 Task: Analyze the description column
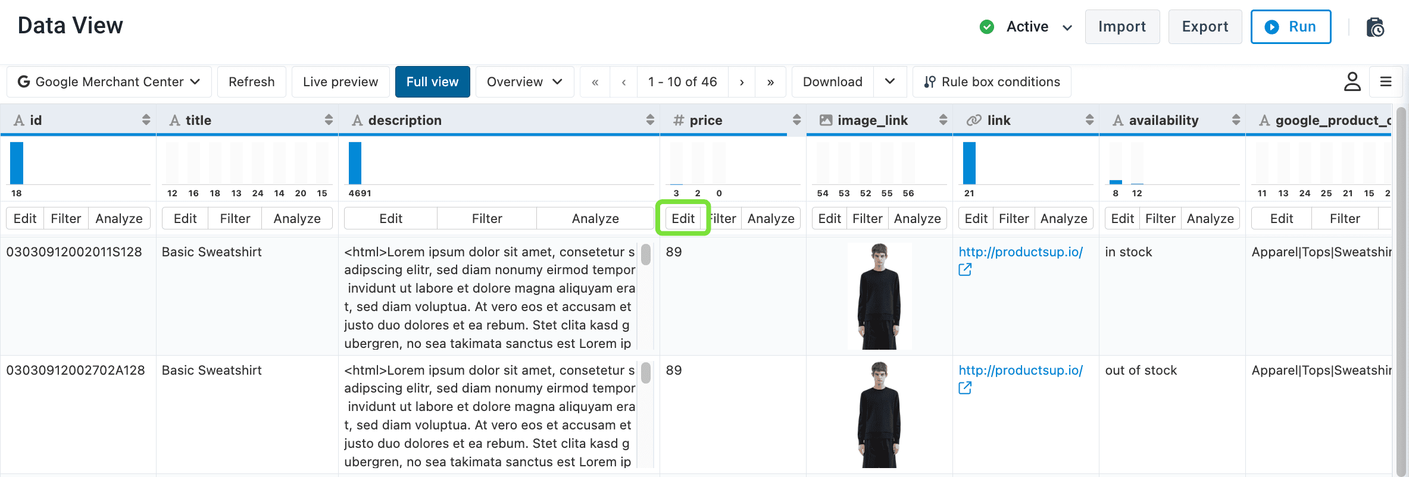pyautogui.click(x=595, y=218)
